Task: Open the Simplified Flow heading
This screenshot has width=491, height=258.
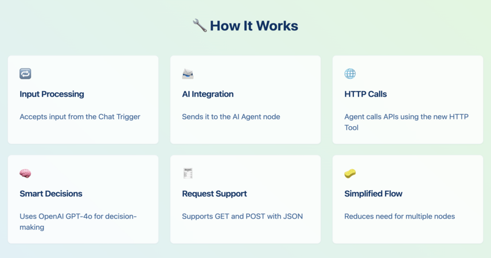Action: (373, 194)
